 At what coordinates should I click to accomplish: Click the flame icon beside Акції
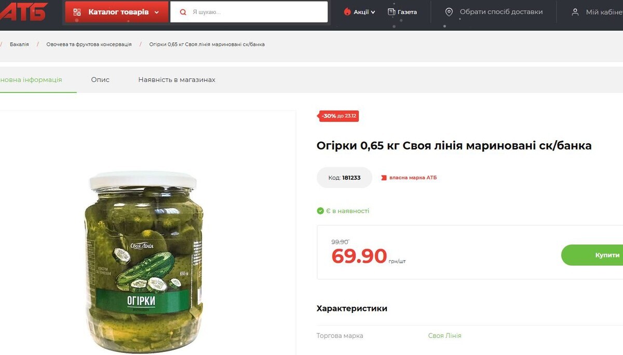tap(347, 12)
